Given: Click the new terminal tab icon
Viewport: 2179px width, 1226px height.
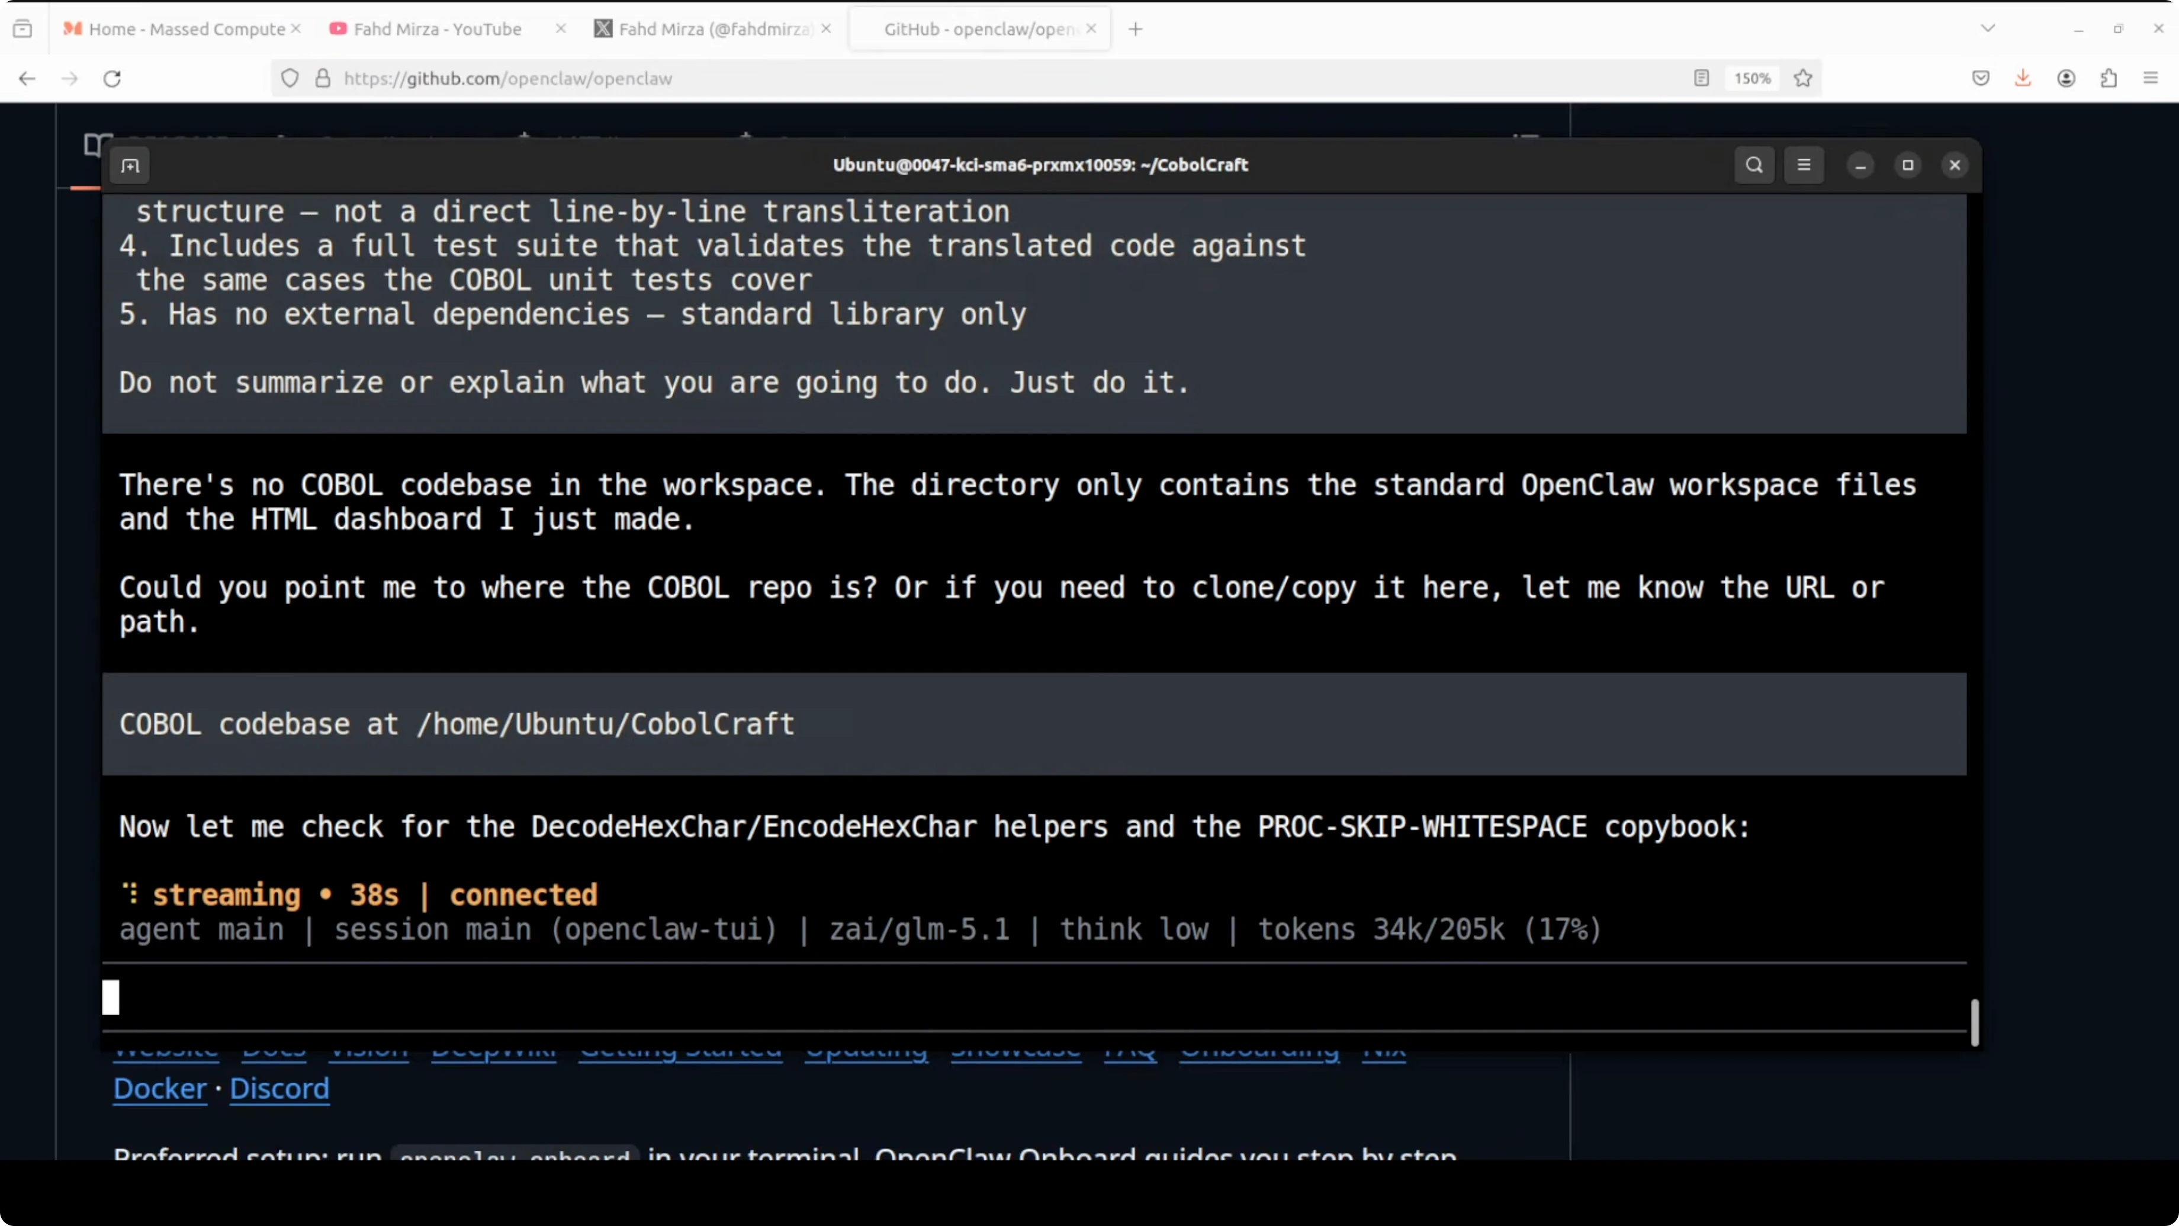Looking at the screenshot, I should click(x=130, y=166).
